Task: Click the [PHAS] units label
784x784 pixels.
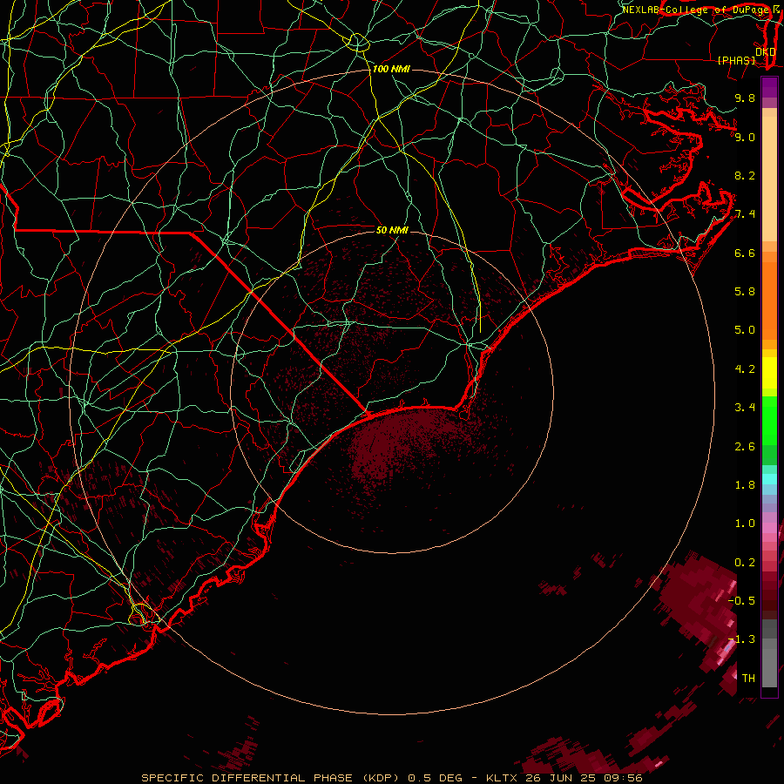Action: click(737, 61)
